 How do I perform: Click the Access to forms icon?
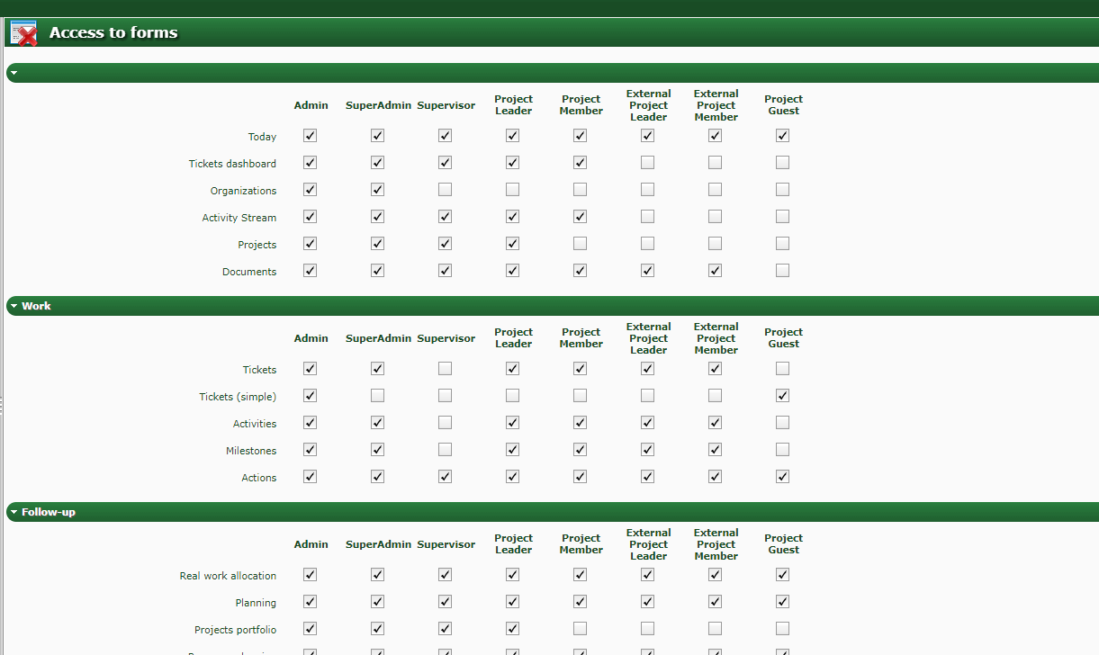[23, 33]
